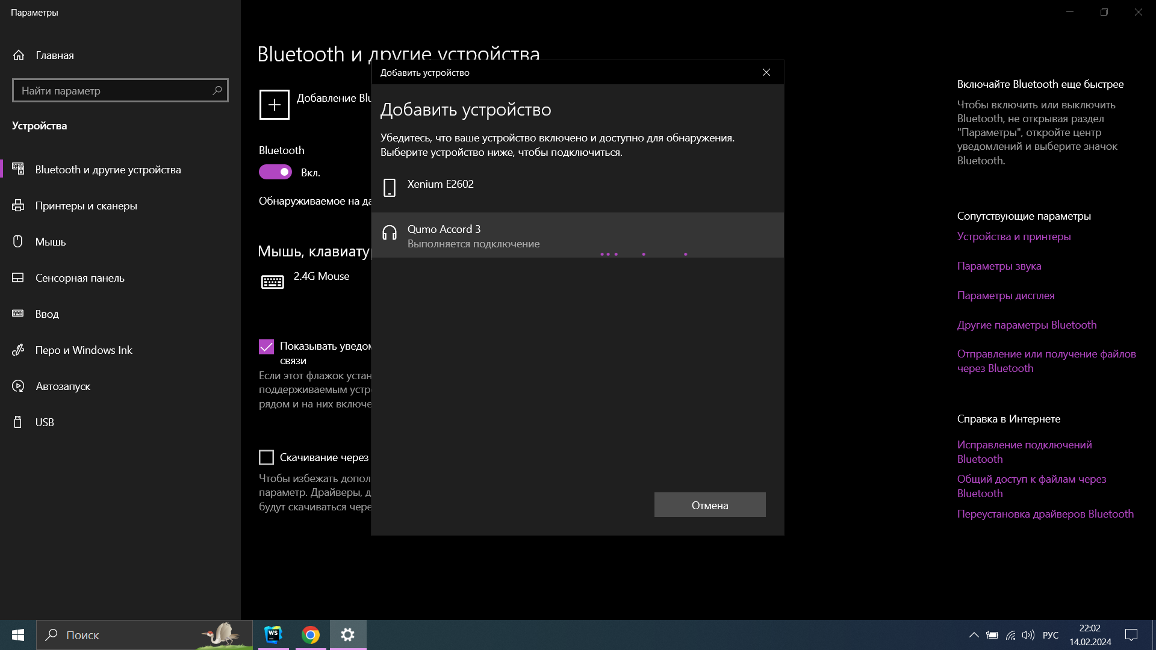This screenshot has width=1156, height=650.
Task: Click the taskbar Поиск search box
Action: pos(144,635)
